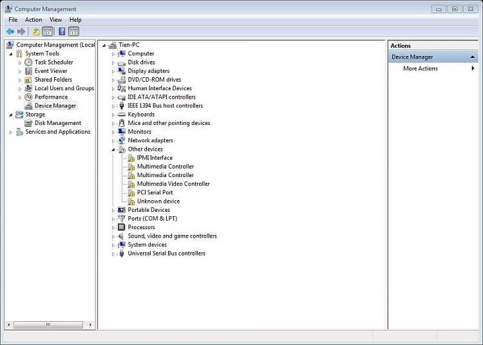Select the Multimedia Video Controller device
Viewport: 483px width, 345px height.
pos(173,183)
